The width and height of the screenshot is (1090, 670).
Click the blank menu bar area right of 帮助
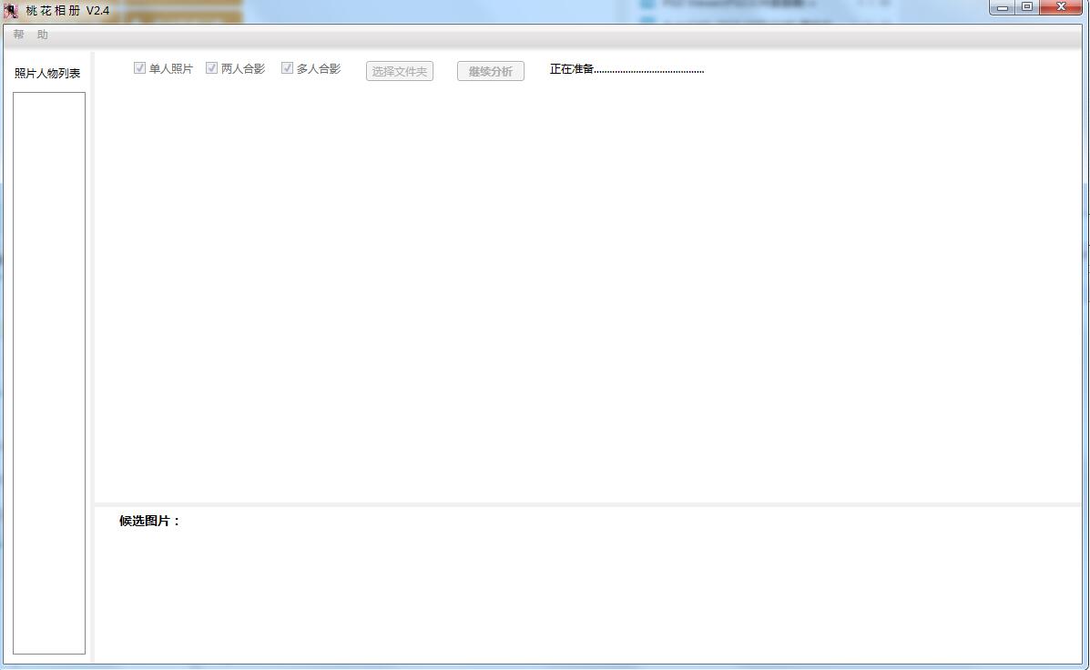(x=546, y=35)
